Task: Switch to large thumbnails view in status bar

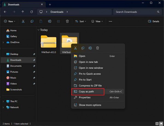Action: [161, 124]
